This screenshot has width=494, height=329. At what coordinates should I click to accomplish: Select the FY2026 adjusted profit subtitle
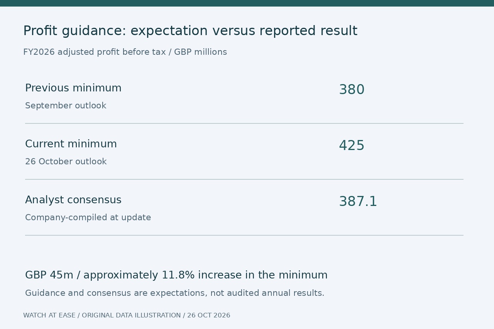coord(125,52)
